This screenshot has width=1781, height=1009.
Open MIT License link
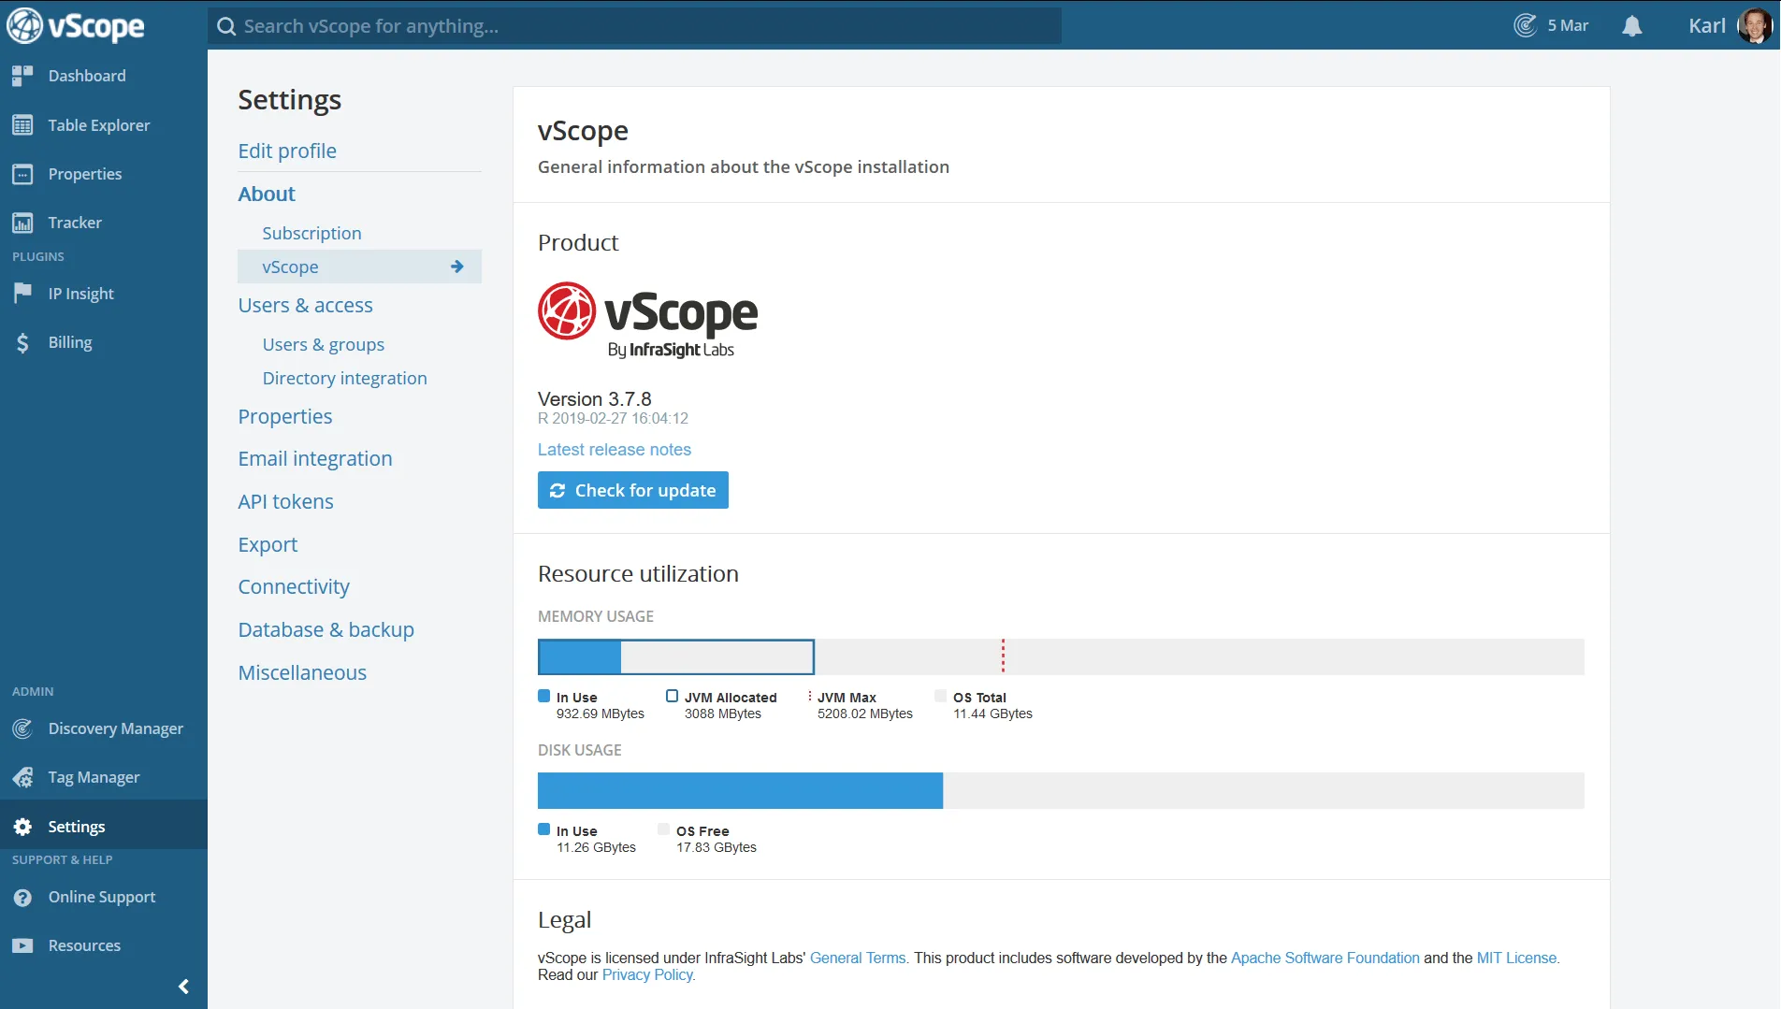1518,959
